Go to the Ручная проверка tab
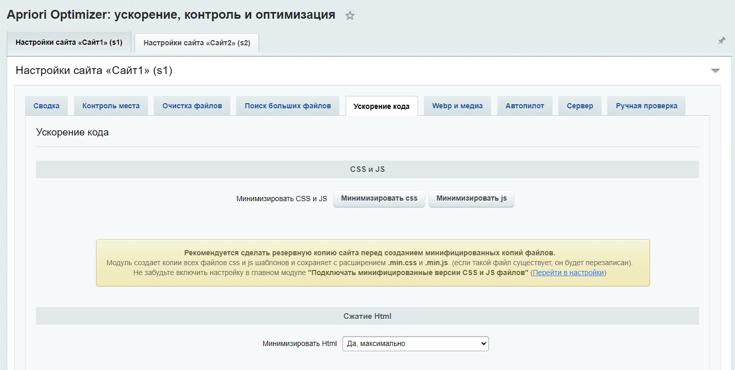Viewport: 735px width, 370px height. [x=646, y=106]
